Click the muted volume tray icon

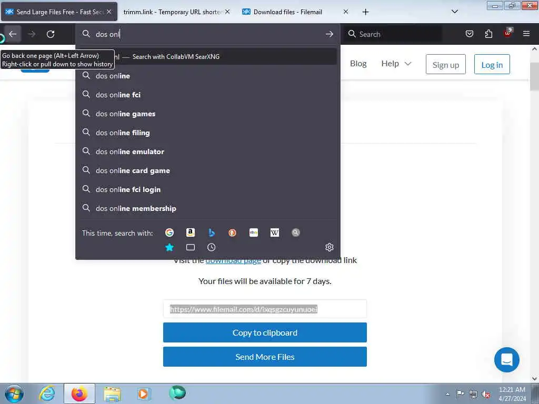[x=486, y=394]
